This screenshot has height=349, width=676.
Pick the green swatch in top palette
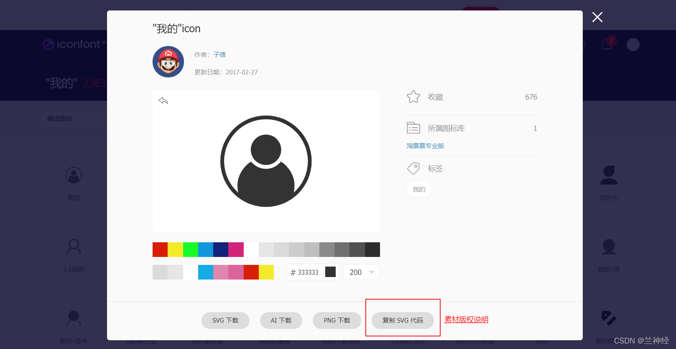pos(191,249)
